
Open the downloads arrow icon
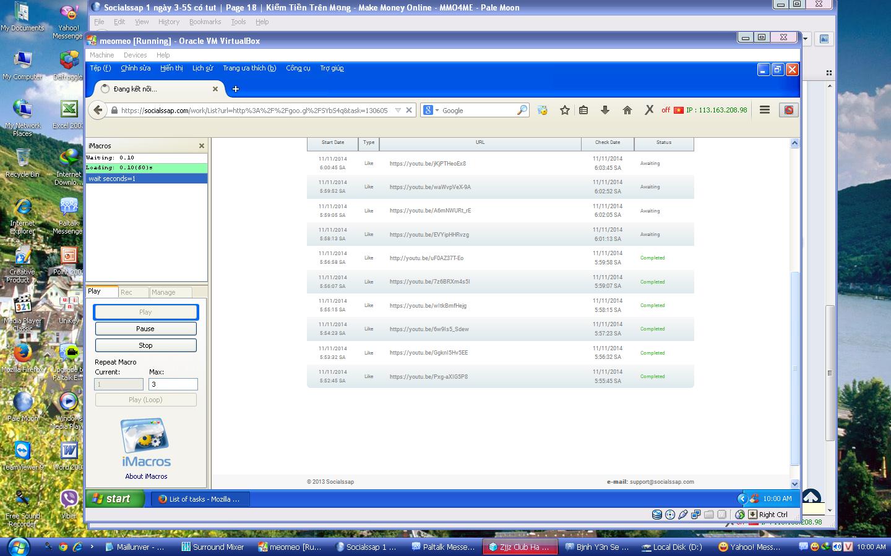tap(605, 110)
